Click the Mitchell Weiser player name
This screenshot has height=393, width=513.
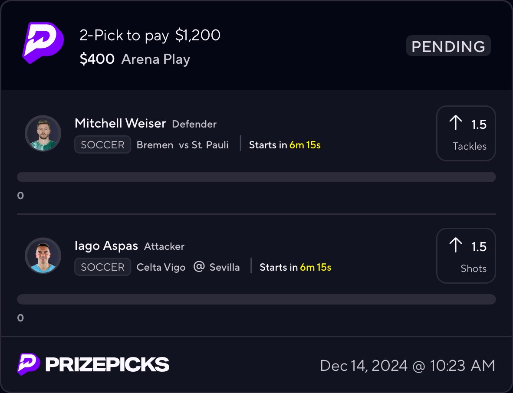point(120,123)
